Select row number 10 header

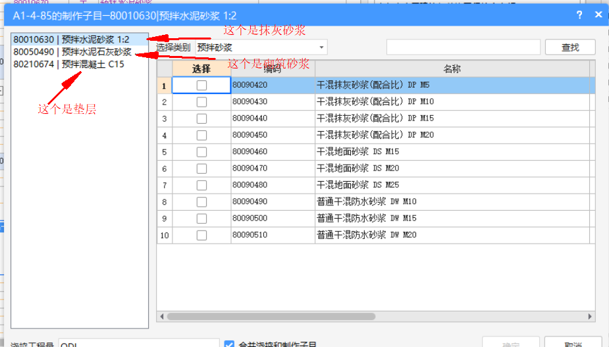[165, 235]
